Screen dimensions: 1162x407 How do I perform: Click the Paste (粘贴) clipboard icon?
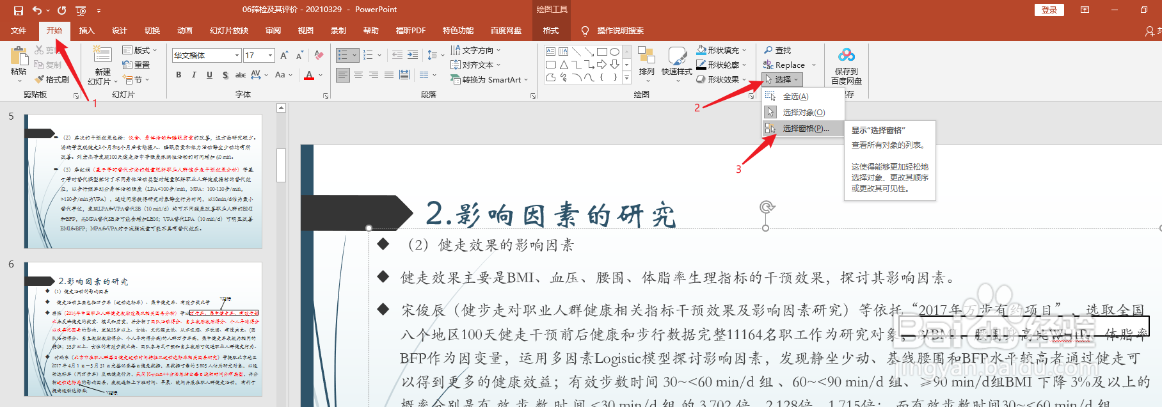(x=19, y=55)
